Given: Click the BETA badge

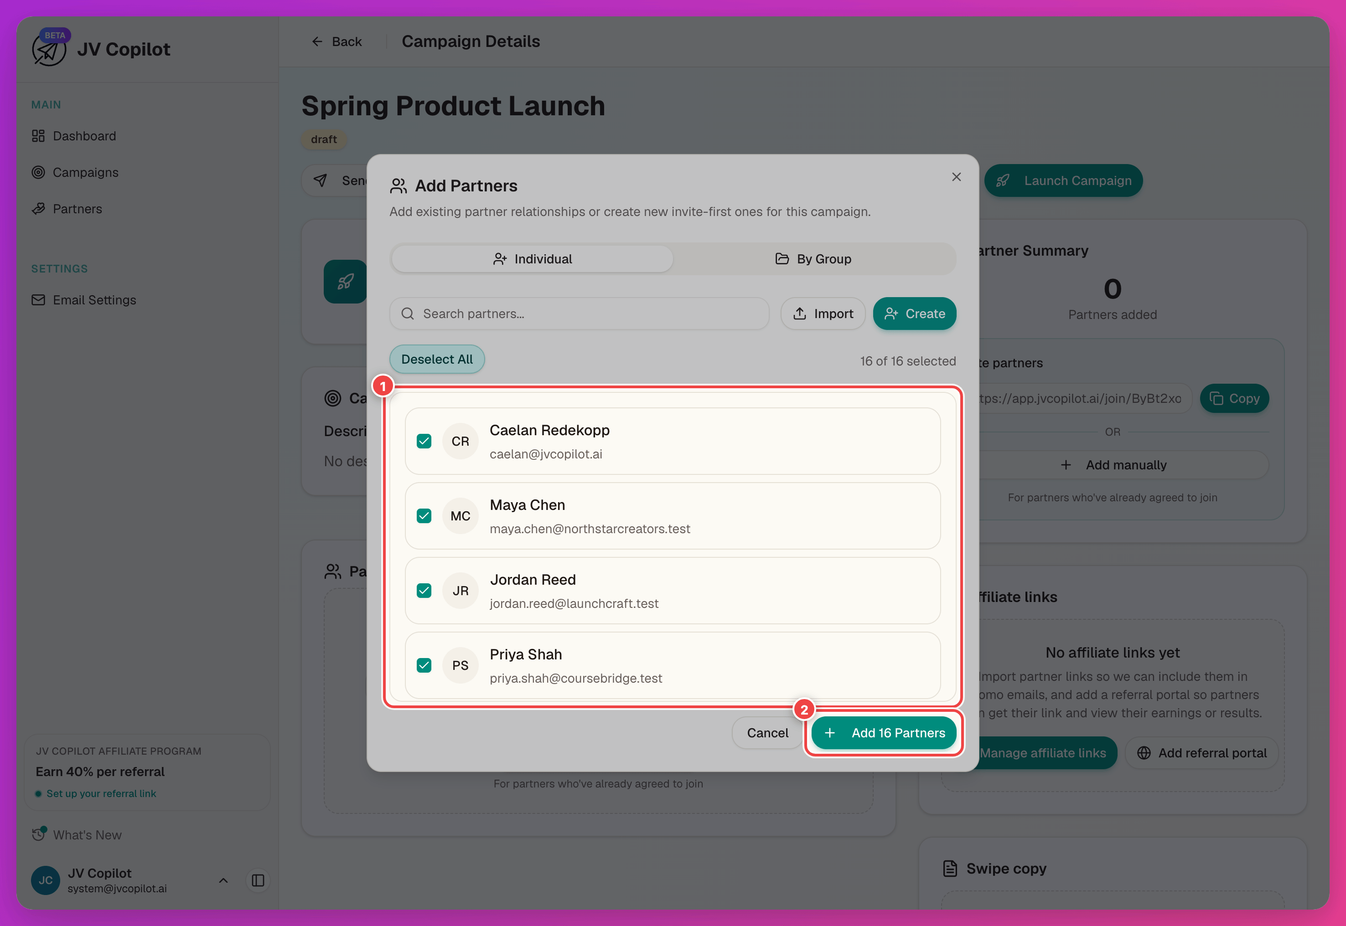Looking at the screenshot, I should 55,36.
